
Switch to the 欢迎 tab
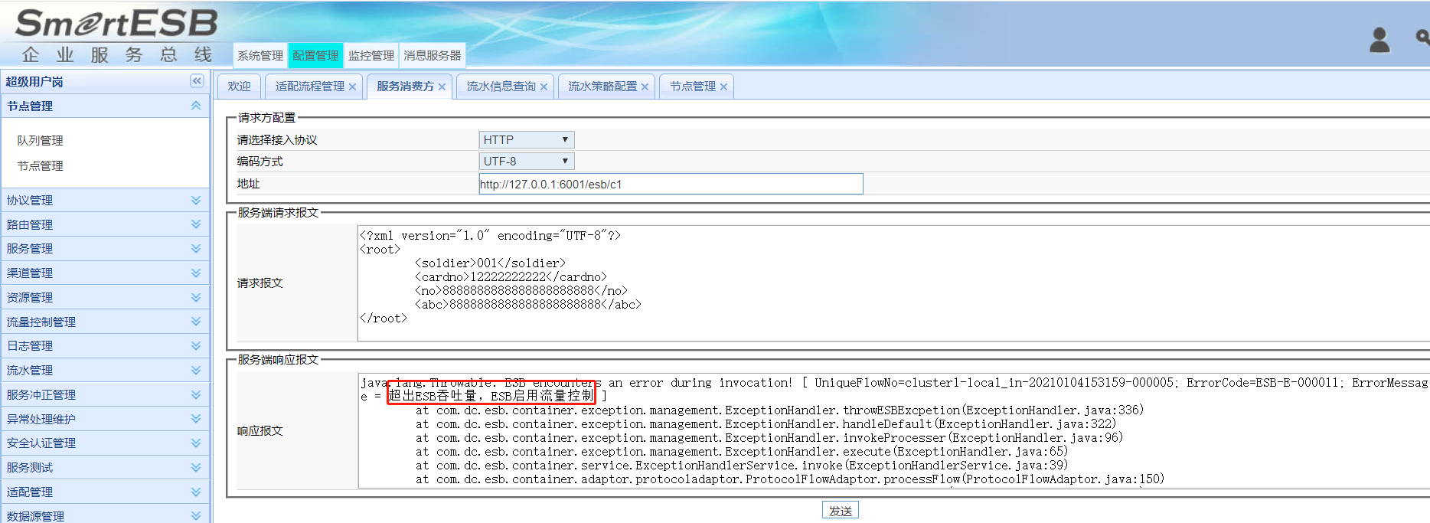coord(239,87)
